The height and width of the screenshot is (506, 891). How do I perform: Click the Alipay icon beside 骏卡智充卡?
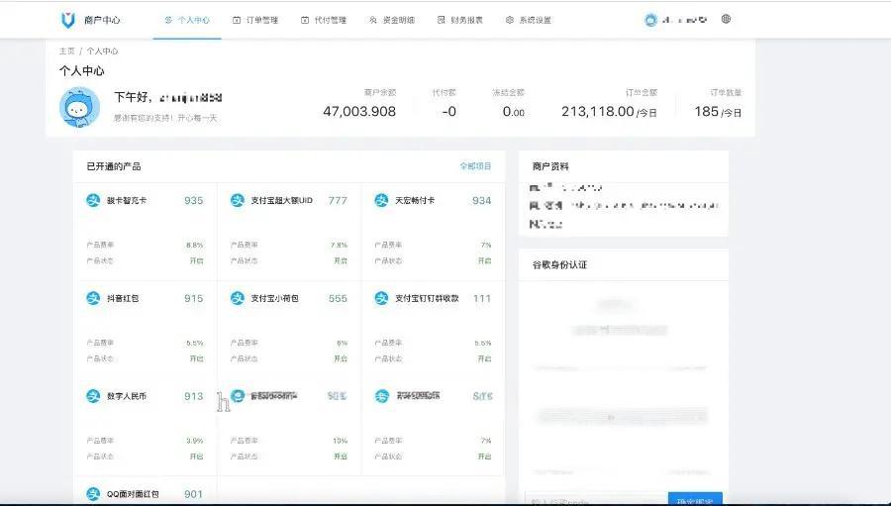pos(93,200)
